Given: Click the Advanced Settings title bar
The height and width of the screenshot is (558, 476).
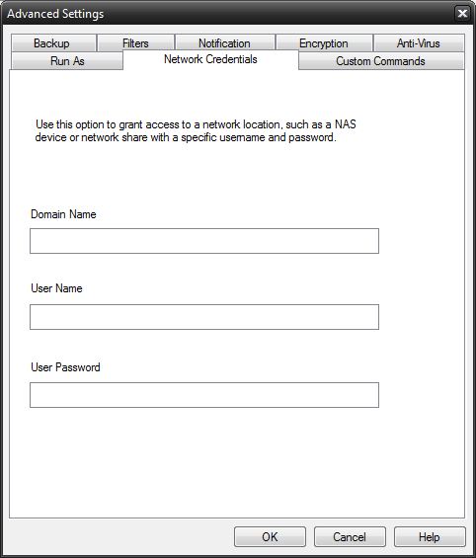Looking at the screenshot, I should point(228,14).
